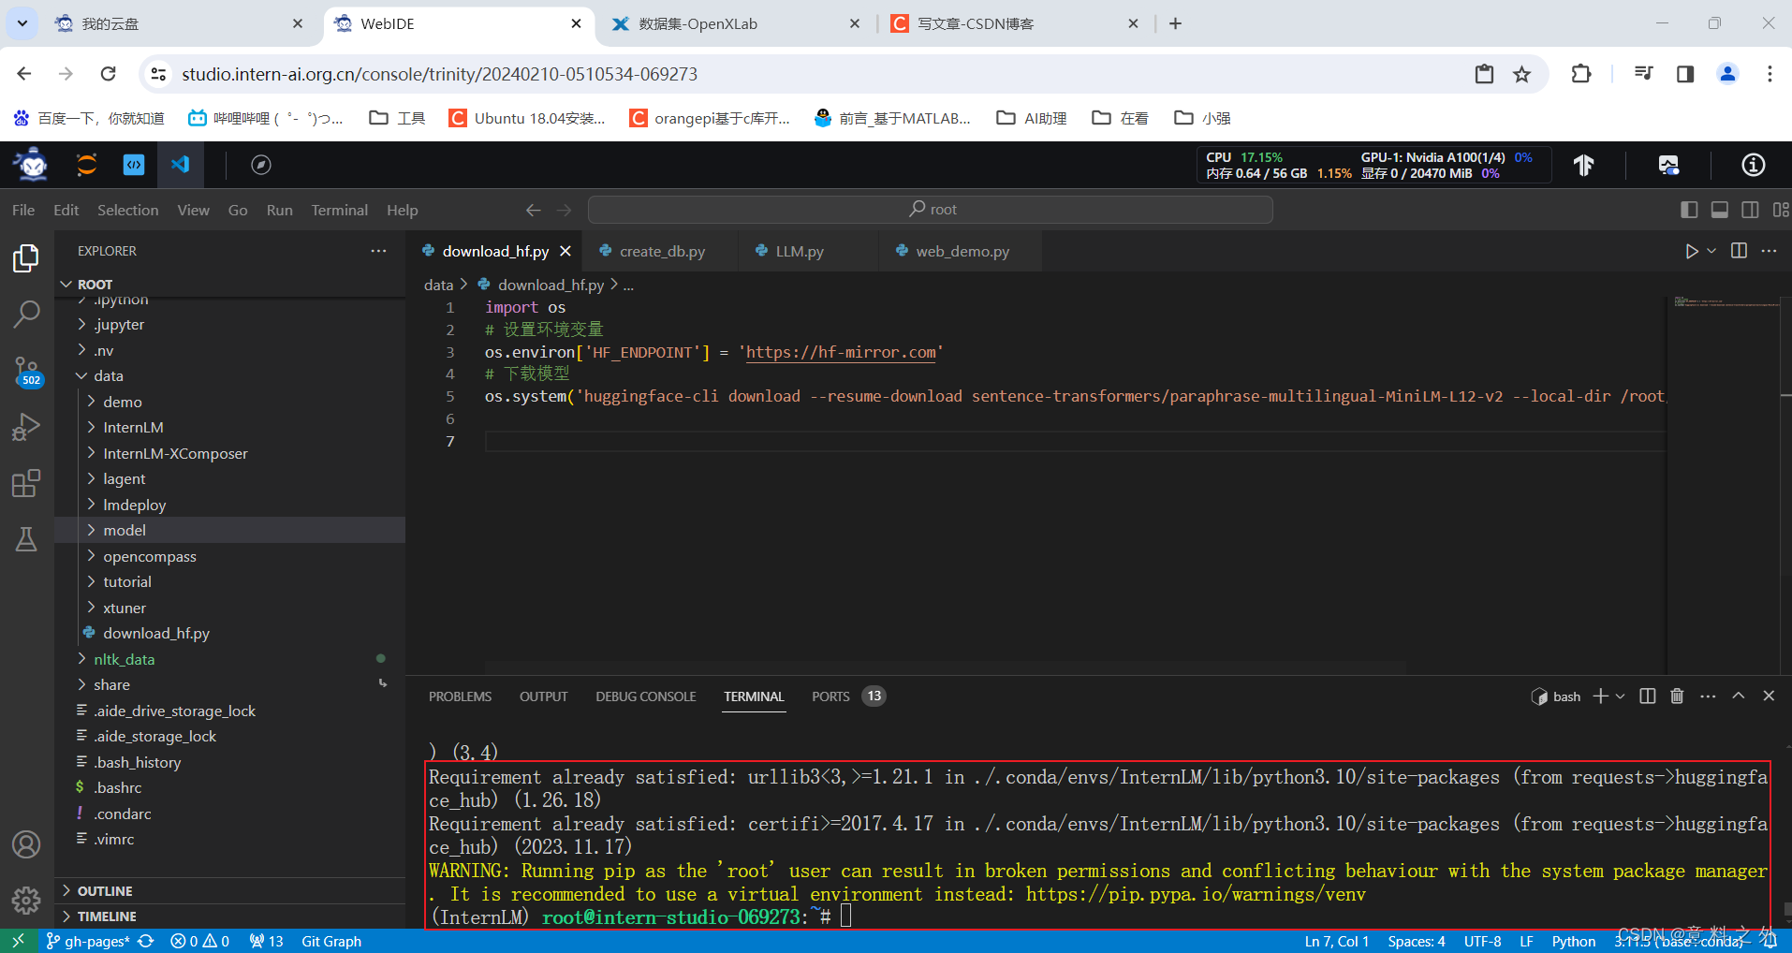Image resolution: width=1792 pixels, height=953 pixels.
Task: Bookmark this page with star icon
Action: [x=1522, y=74]
